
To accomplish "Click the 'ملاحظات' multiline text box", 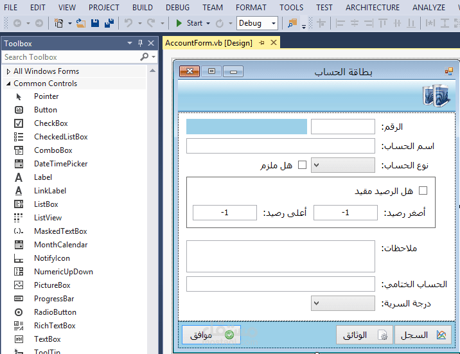I will tap(281, 256).
